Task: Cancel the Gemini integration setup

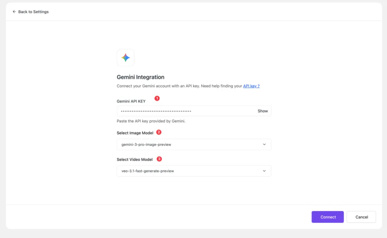Action: tap(361, 217)
